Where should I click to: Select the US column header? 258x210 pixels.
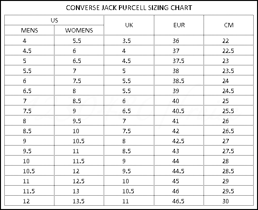tap(54, 20)
